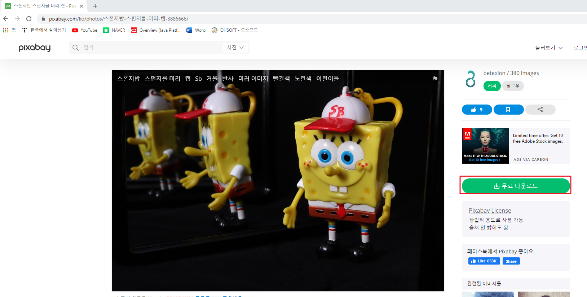Open the apps grid bookmark icon
This screenshot has height=297, width=587.
click(x=6, y=30)
